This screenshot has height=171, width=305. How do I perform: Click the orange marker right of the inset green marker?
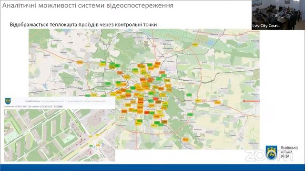(x=98, y=145)
